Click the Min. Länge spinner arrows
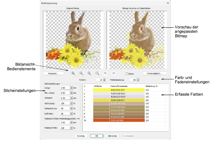This screenshot has height=145, width=212. point(71,93)
